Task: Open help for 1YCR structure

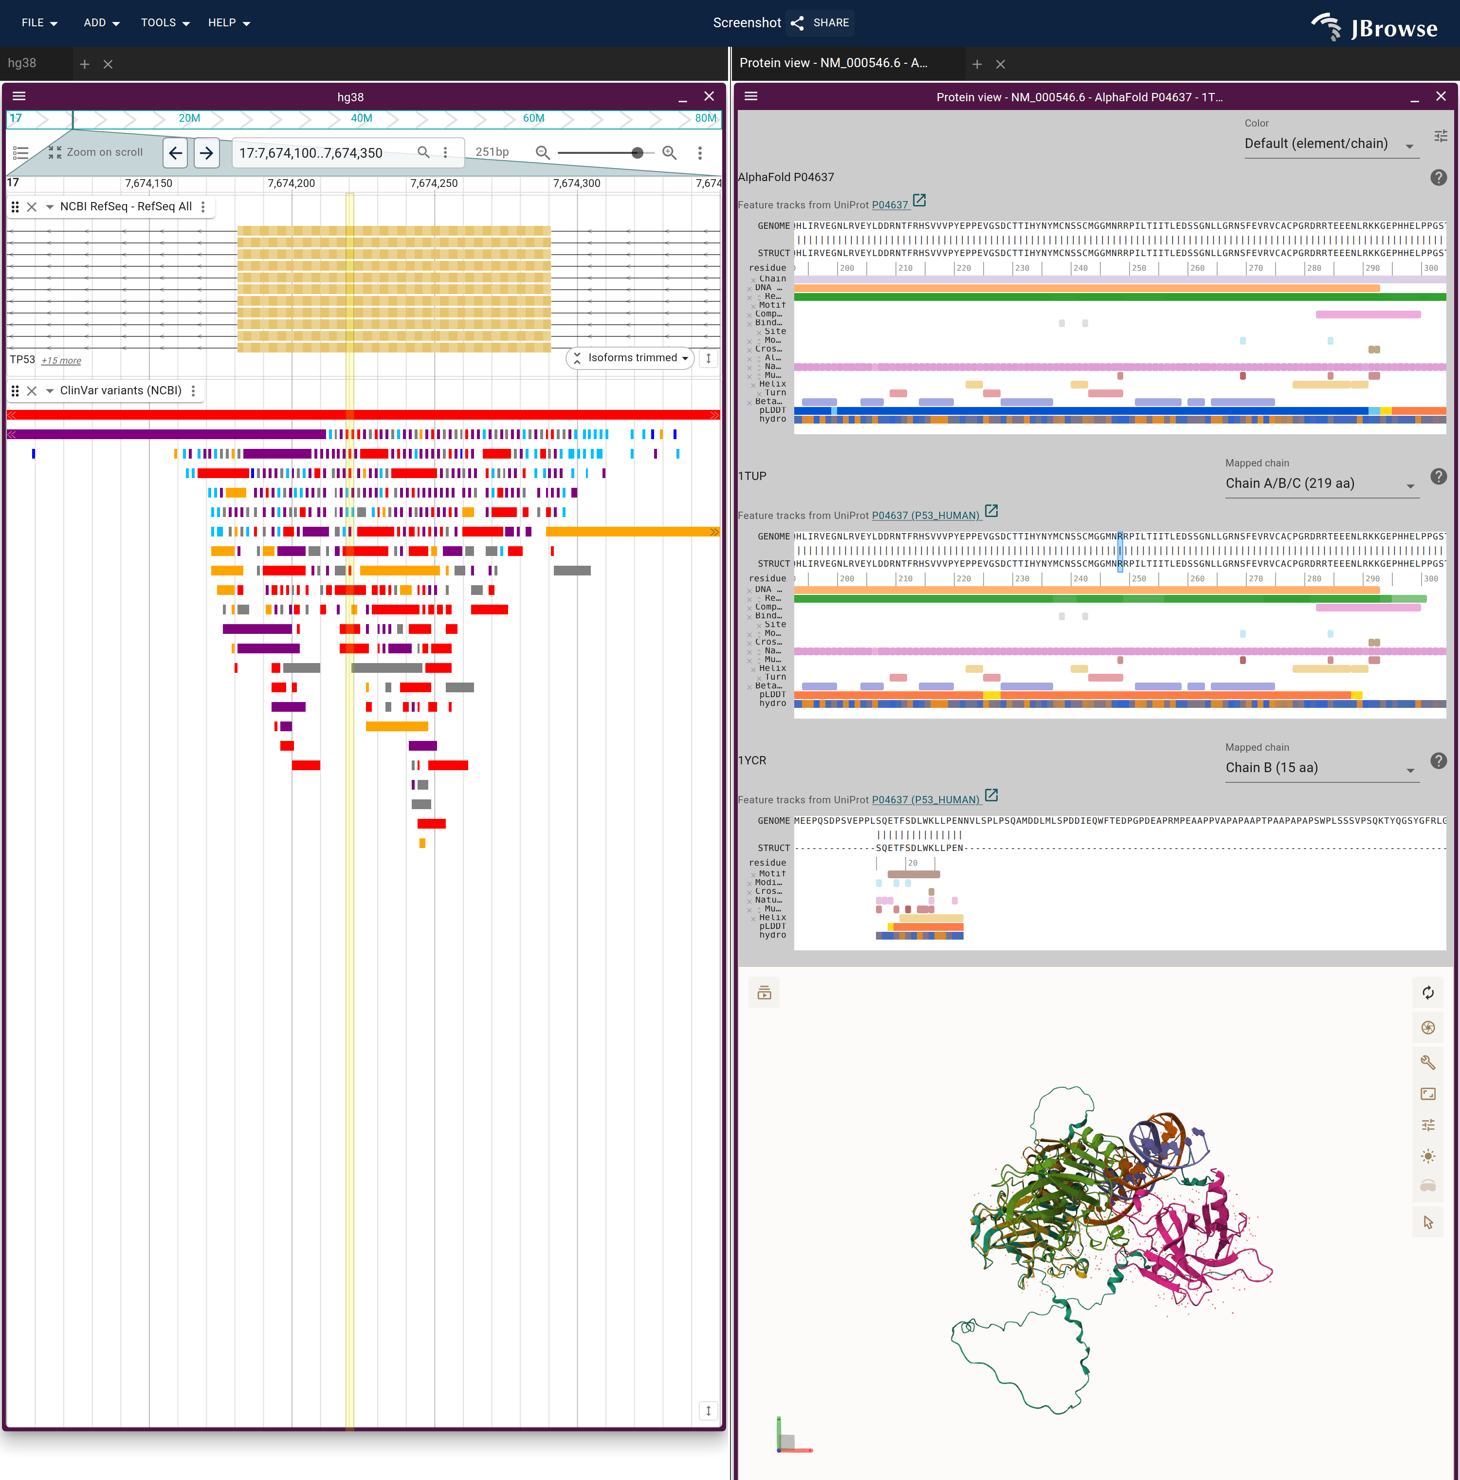Action: (x=1439, y=760)
